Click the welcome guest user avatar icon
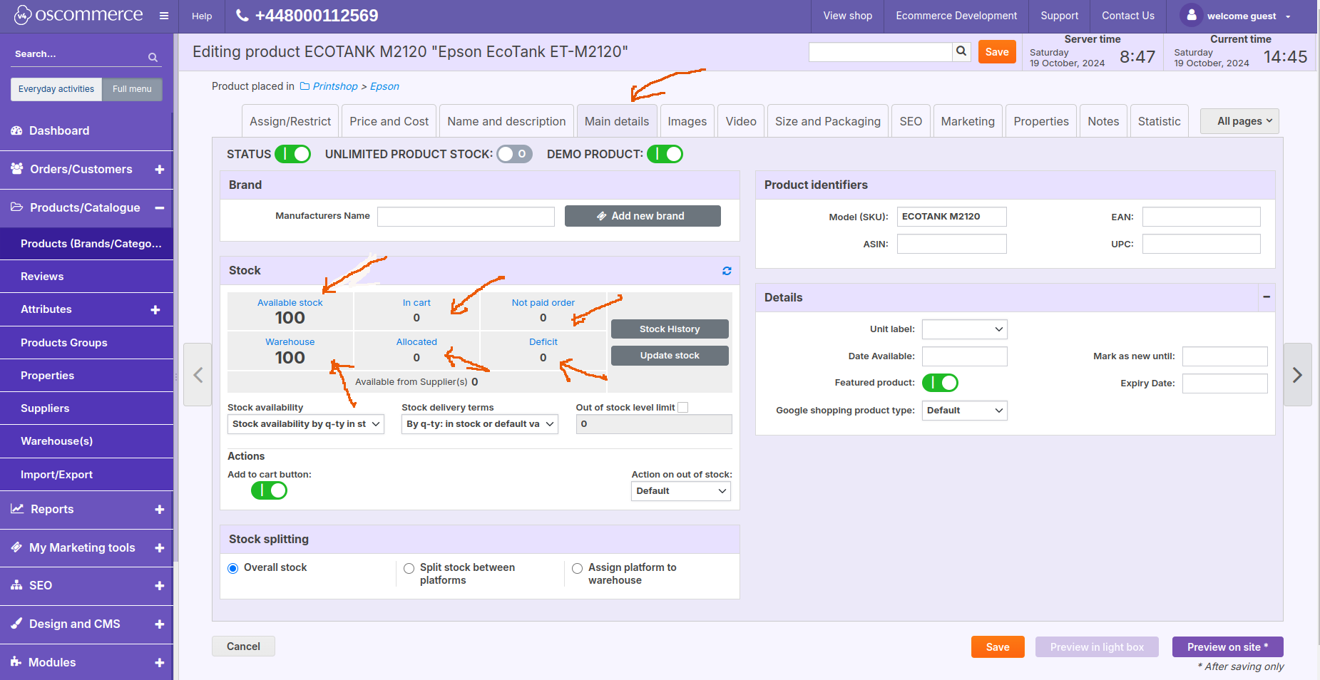Image resolution: width=1320 pixels, height=680 pixels. point(1191,15)
